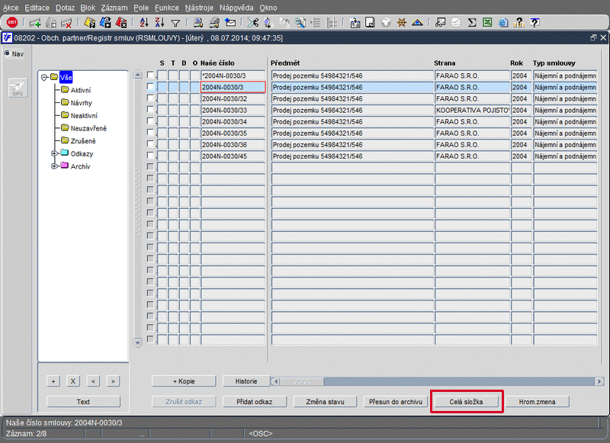Click the Hrom.zmena button
The width and height of the screenshot is (610, 443).
coord(538,402)
